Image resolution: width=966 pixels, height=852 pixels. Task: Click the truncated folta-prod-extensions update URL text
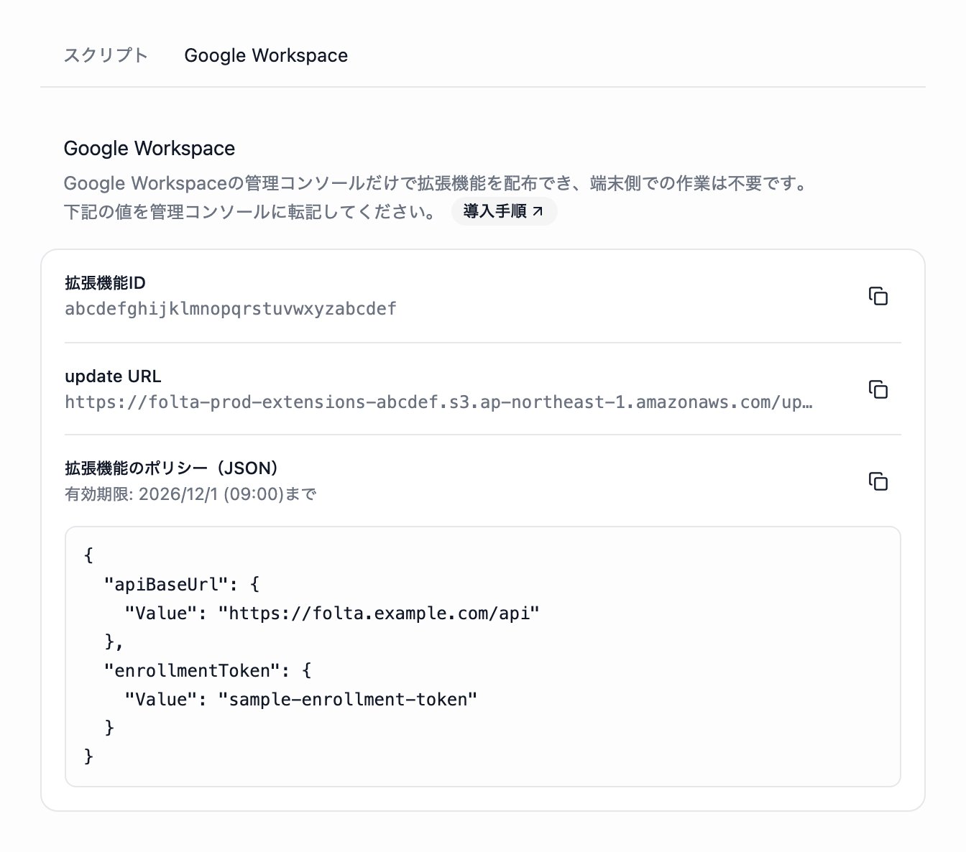click(438, 402)
